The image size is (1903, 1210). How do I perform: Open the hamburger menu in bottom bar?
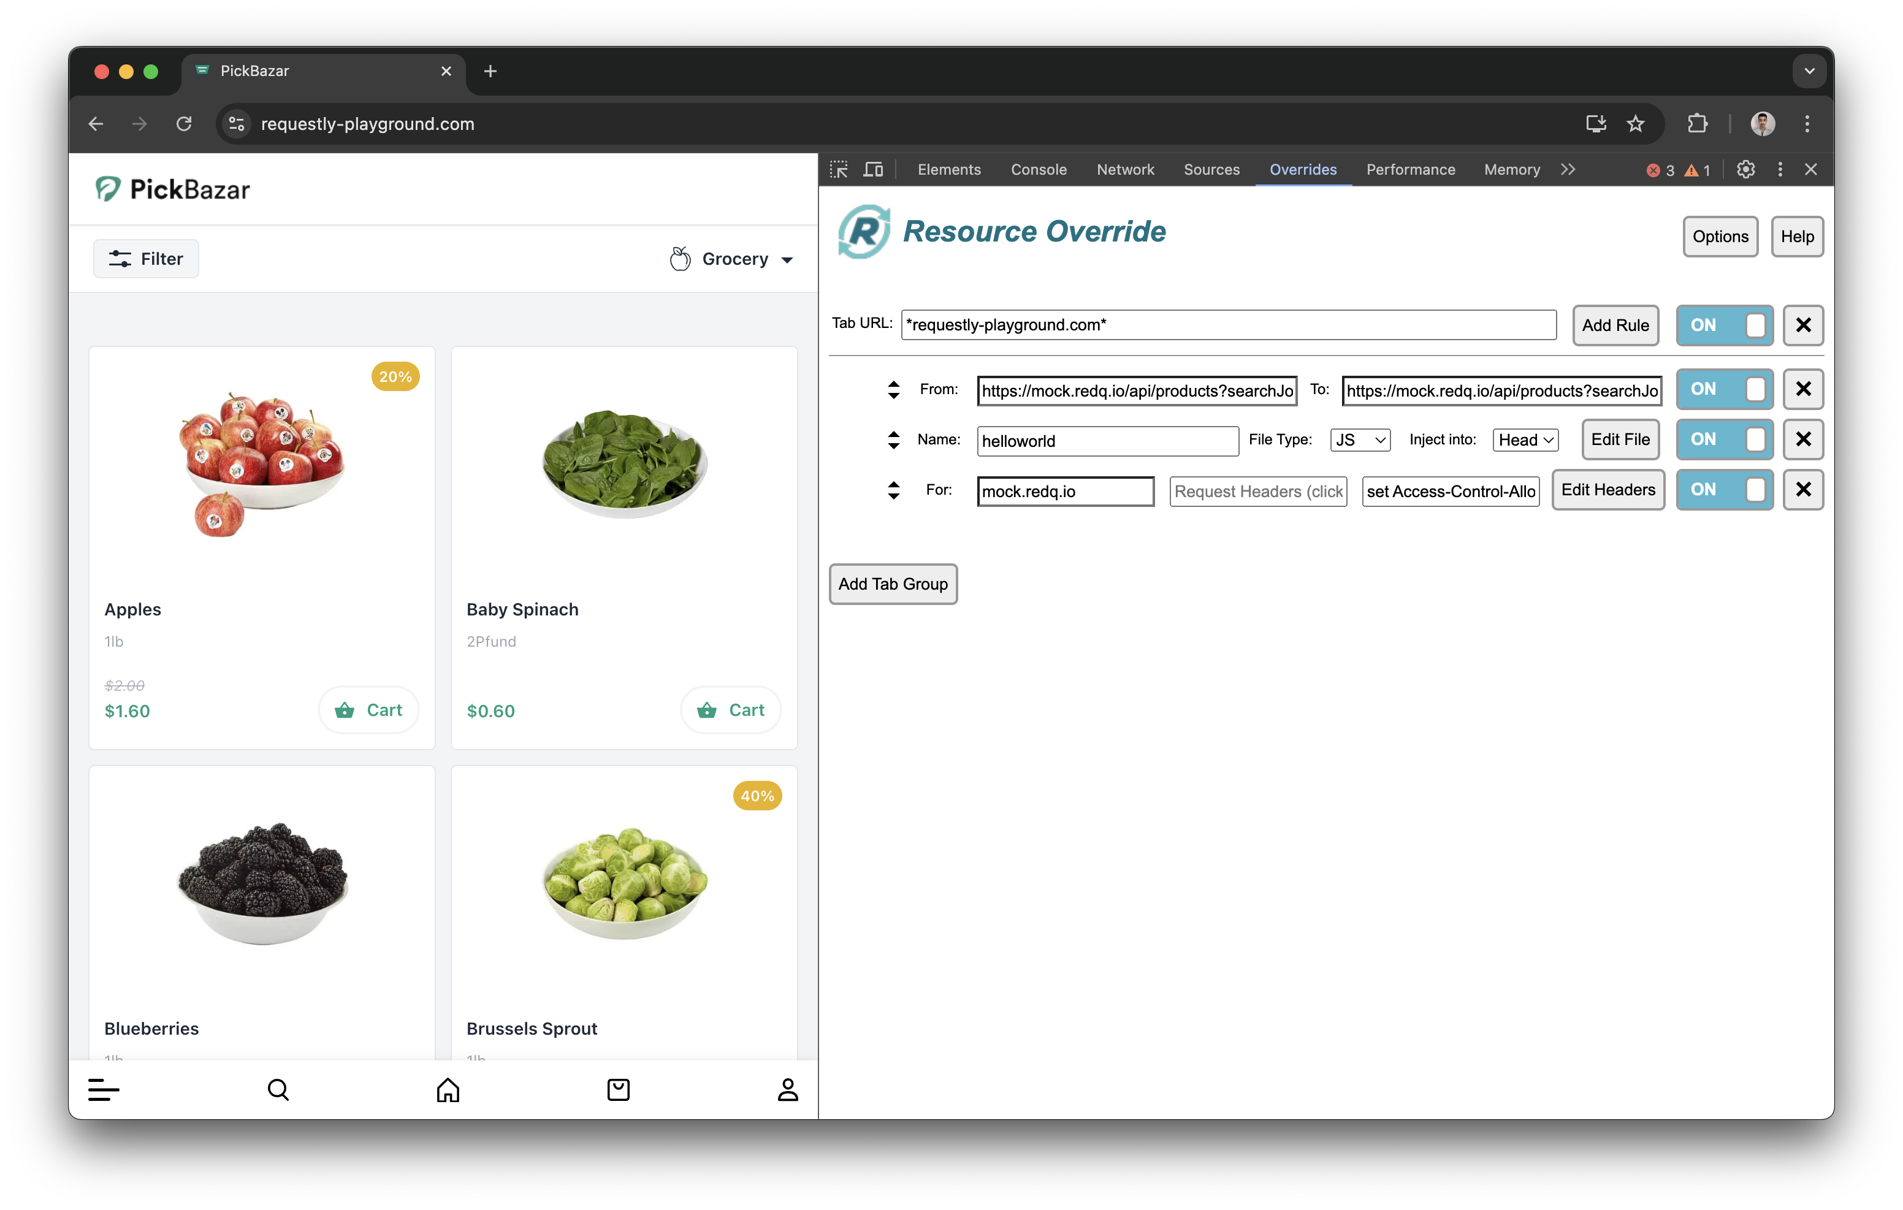pyautogui.click(x=104, y=1090)
